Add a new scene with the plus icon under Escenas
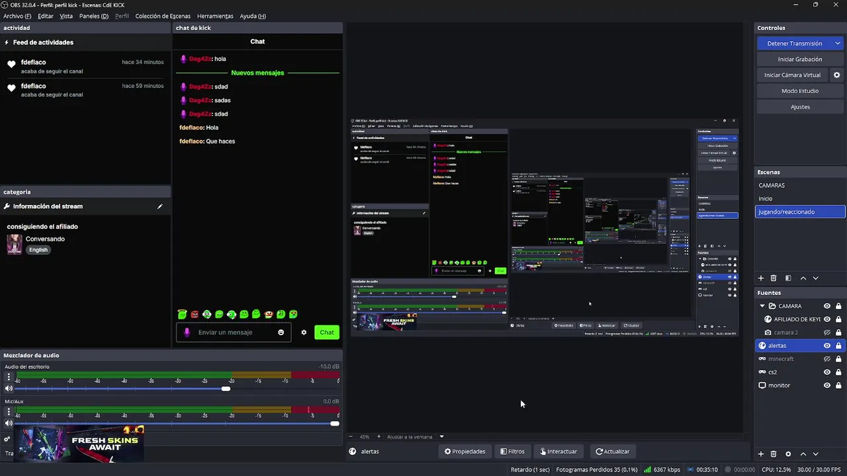This screenshot has width=847, height=476. 761,278
